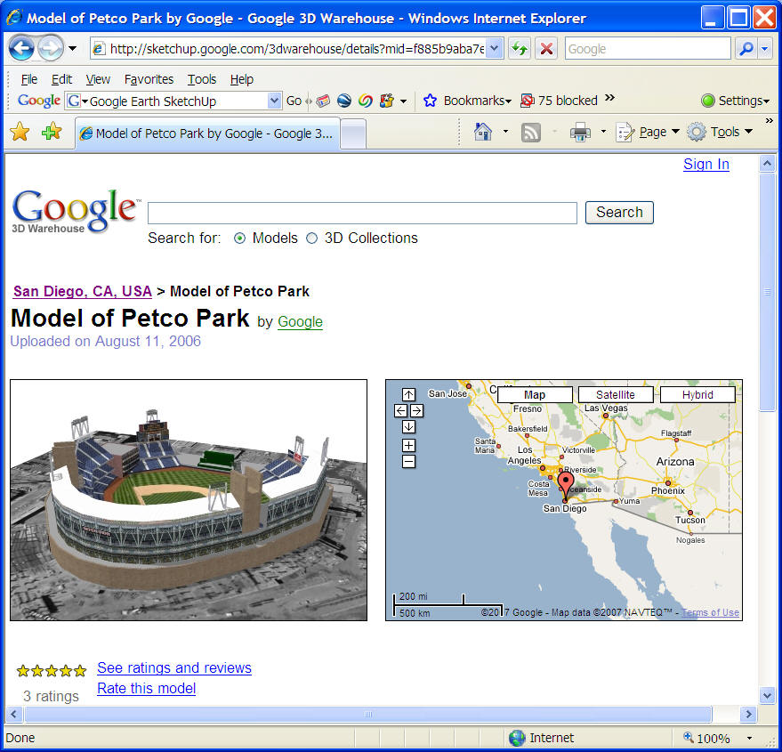Click the Go button on Google Toolbar
Viewport: 782px width, 752px height.
click(294, 101)
